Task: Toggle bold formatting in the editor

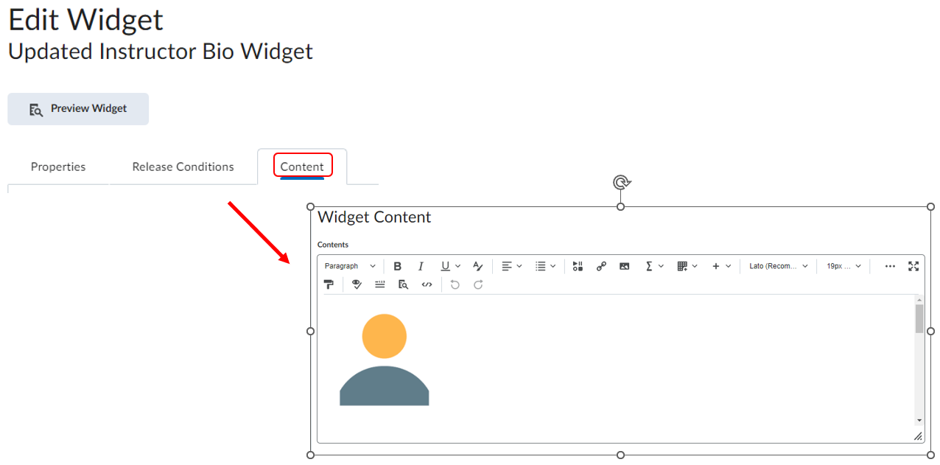Action: [x=398, y=266]
